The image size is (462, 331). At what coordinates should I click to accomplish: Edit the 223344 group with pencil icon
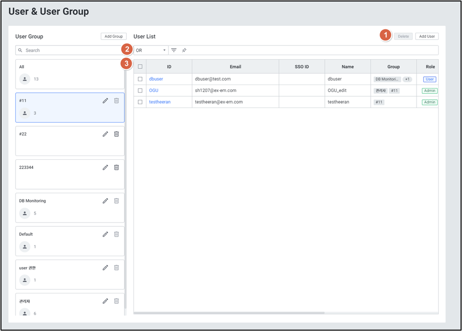click(105, 167)
